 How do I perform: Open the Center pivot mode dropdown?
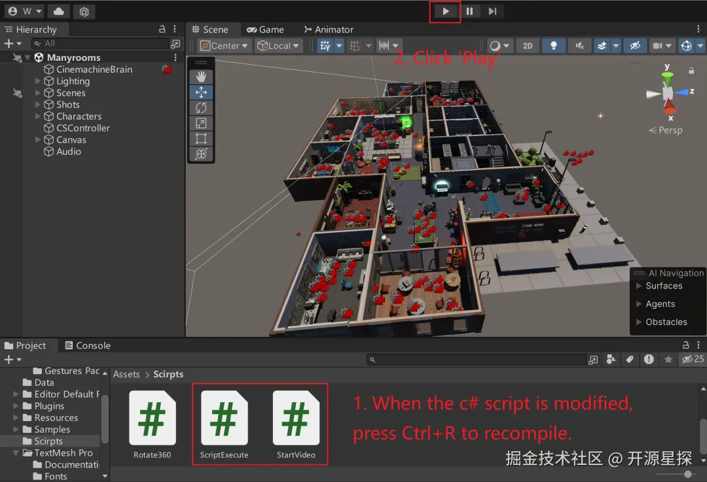pyautogui.click(x=225, y=46)
